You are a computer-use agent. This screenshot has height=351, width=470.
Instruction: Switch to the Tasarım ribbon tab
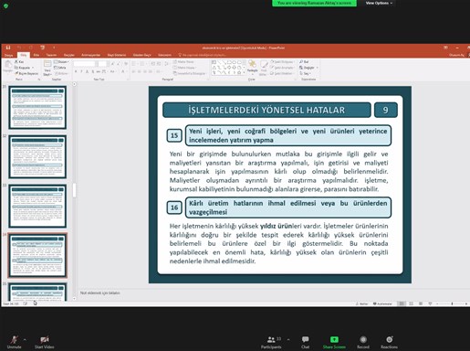pyautogui.click(x=51, y=55)
